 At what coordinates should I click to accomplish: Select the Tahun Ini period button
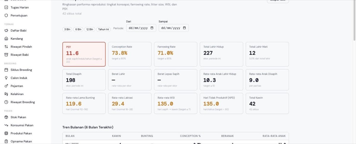click(x=104, y=29)
